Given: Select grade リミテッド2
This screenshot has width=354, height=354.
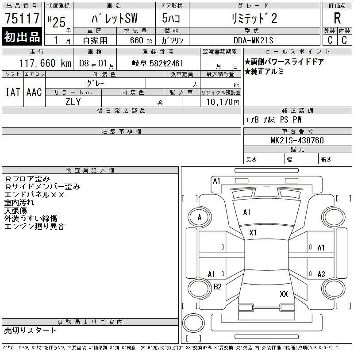Looking at the screenshot, I should tap(254, 19).
